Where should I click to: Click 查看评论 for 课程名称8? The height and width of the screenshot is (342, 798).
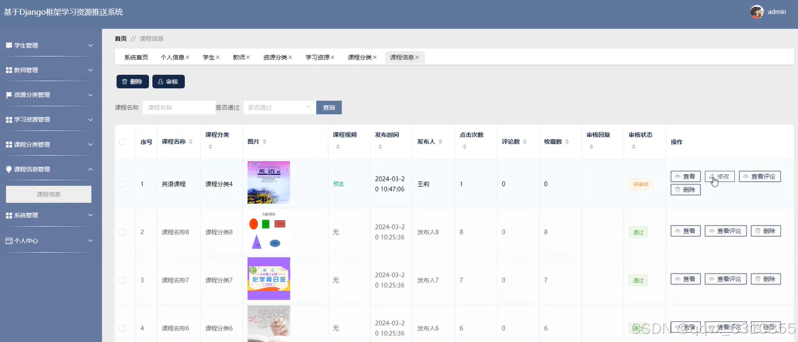click(725, 231)
